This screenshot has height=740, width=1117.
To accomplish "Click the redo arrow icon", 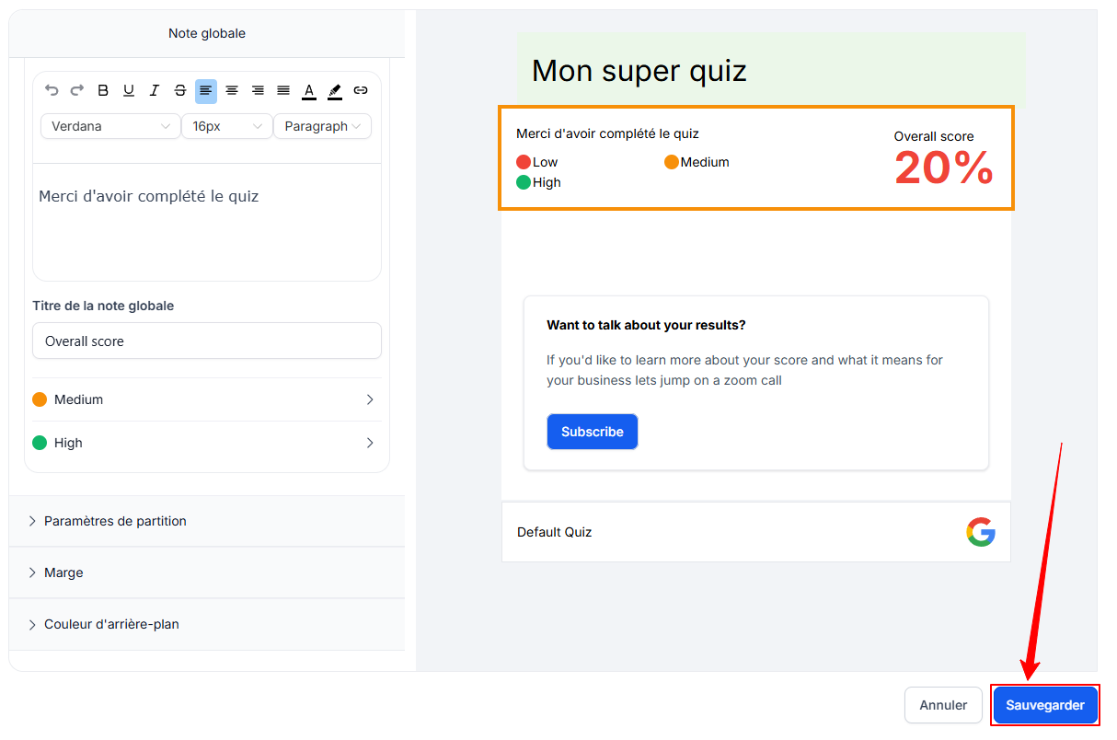I will (x=77, y=90).
